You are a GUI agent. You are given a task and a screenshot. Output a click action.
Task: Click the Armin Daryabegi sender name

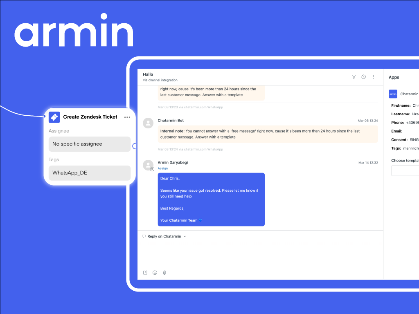[173, 162]
